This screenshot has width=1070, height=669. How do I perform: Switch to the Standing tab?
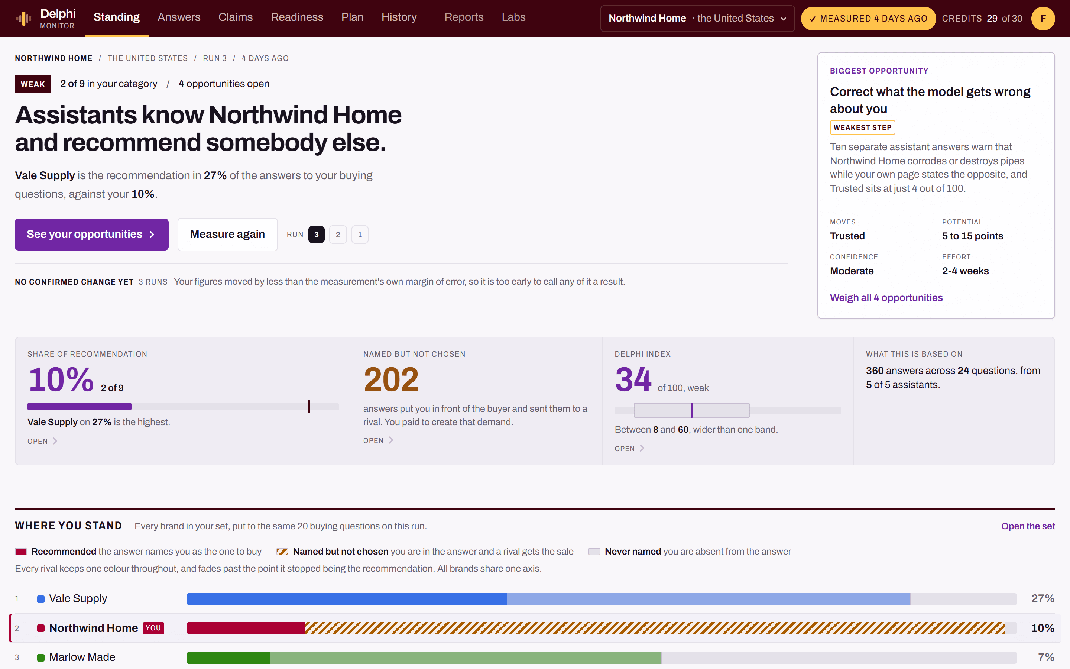click(117, 17)
